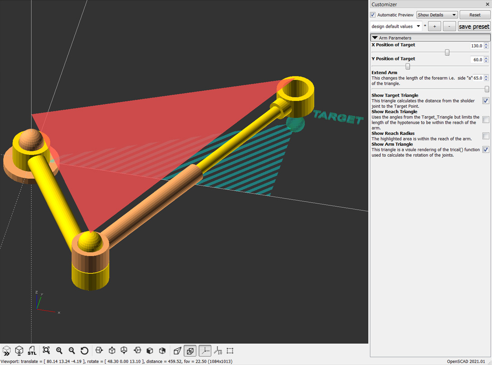Image resolution: width=492 pixels, height=365 pixels.
Task: Export the model as STL
Action: tap(32, 351)
